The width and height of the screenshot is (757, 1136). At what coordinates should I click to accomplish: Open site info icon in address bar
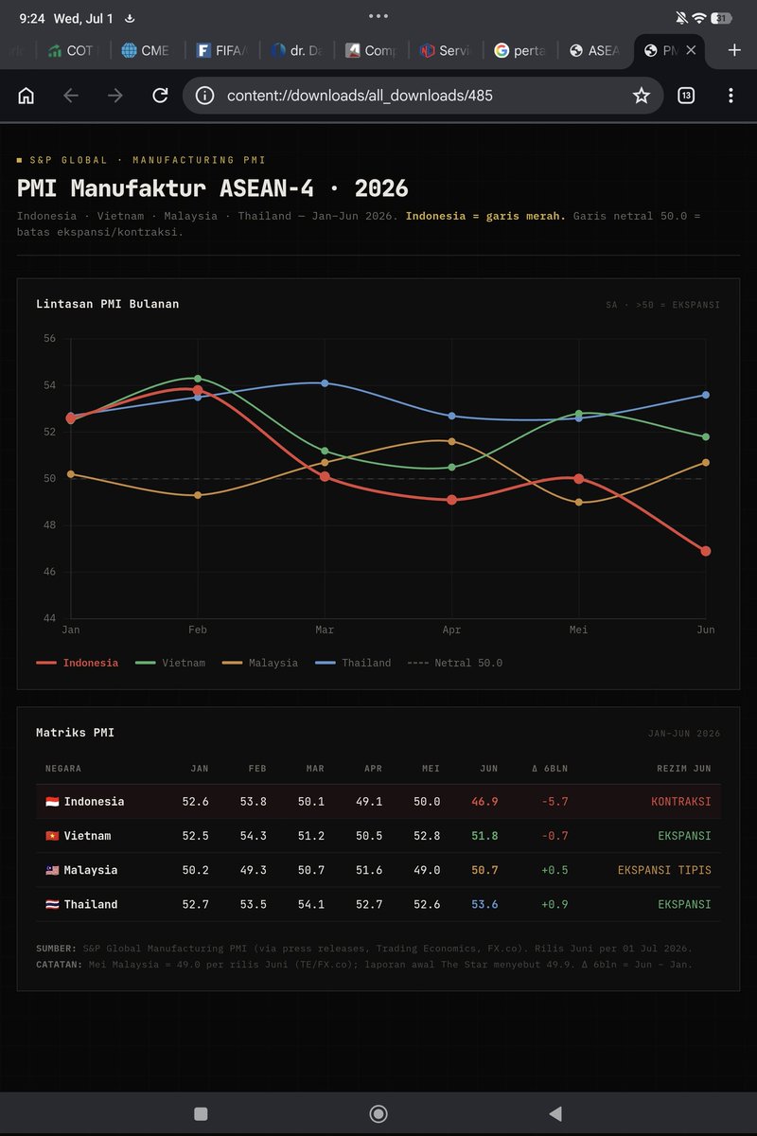[x=205, y=96]
